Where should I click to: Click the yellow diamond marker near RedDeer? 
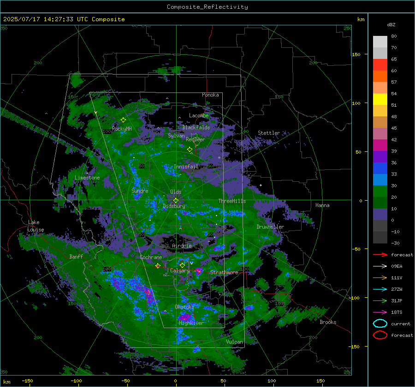[190, 150]
